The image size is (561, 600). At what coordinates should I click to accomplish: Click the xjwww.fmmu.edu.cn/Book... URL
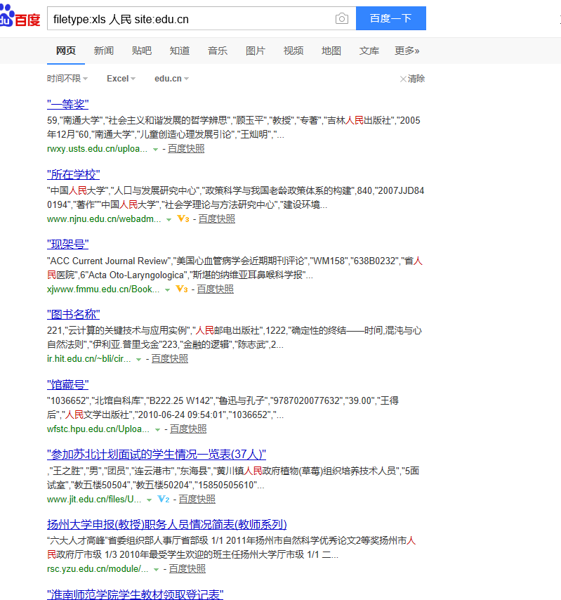(103, 289)
